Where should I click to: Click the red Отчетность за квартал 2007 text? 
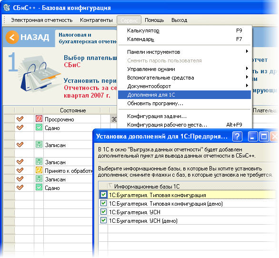click(x=90, y=92)
